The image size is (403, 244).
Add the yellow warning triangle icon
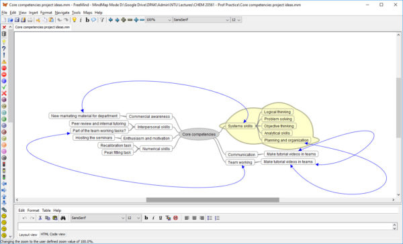coord(4,62)
